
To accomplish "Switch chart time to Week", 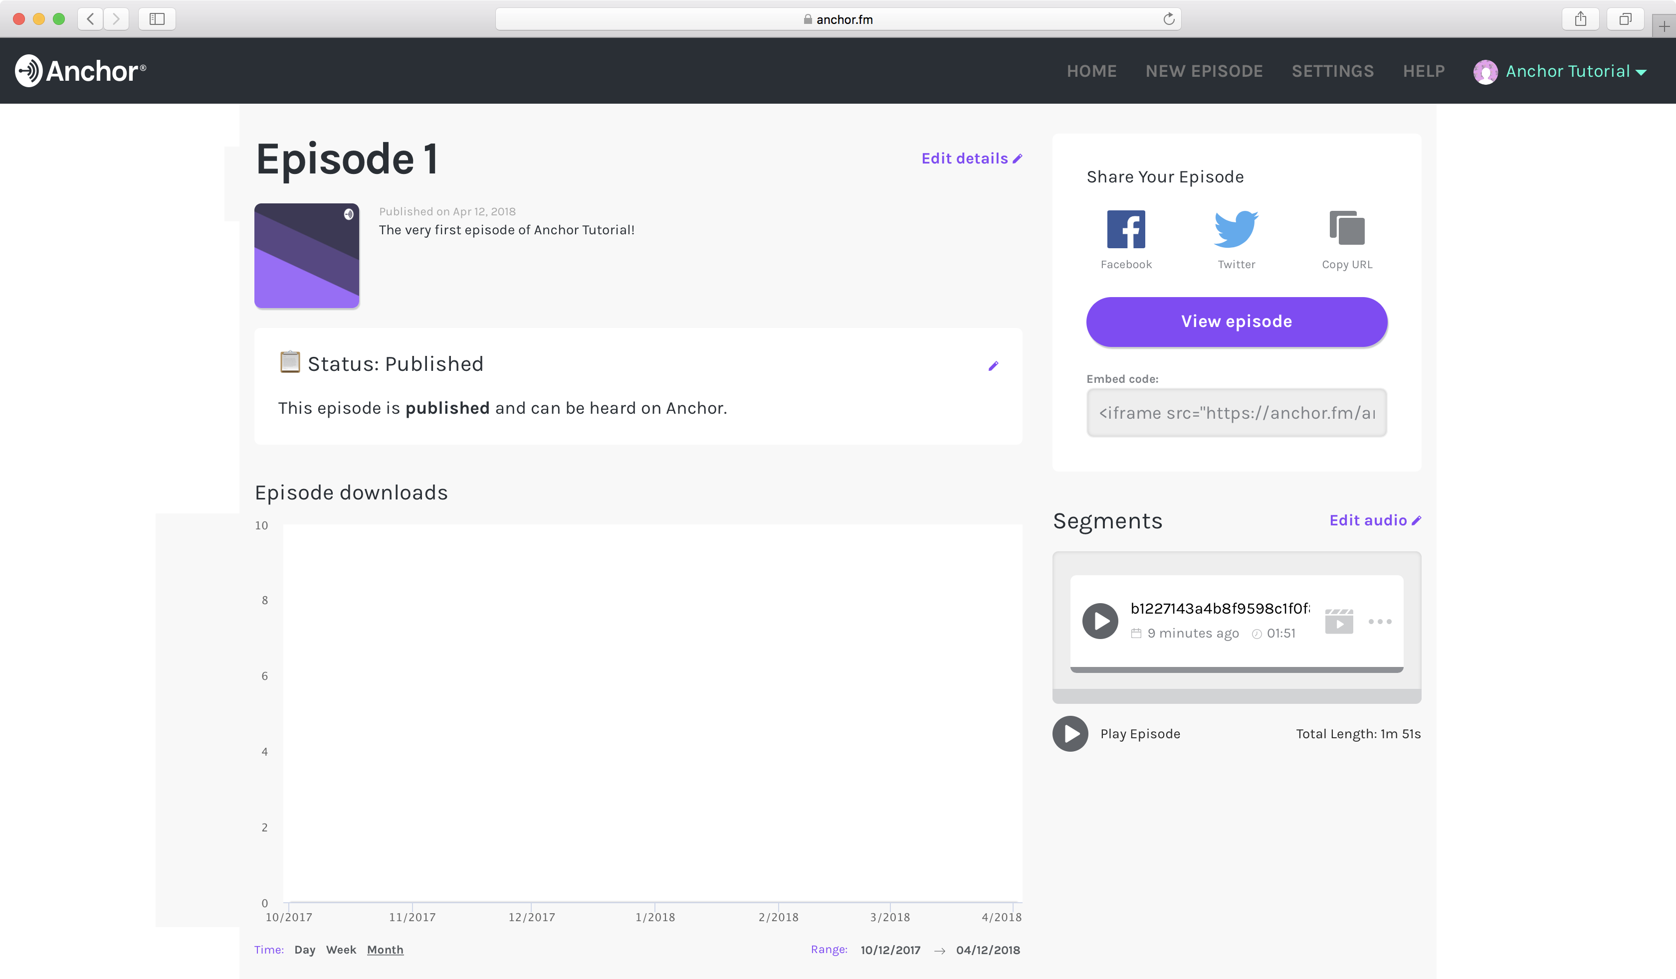I will click(x=341, y=950).
